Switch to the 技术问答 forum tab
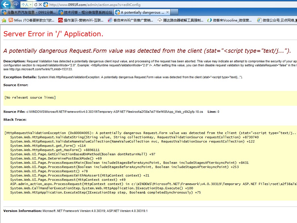The image size is (297, 223). point(85,12)
